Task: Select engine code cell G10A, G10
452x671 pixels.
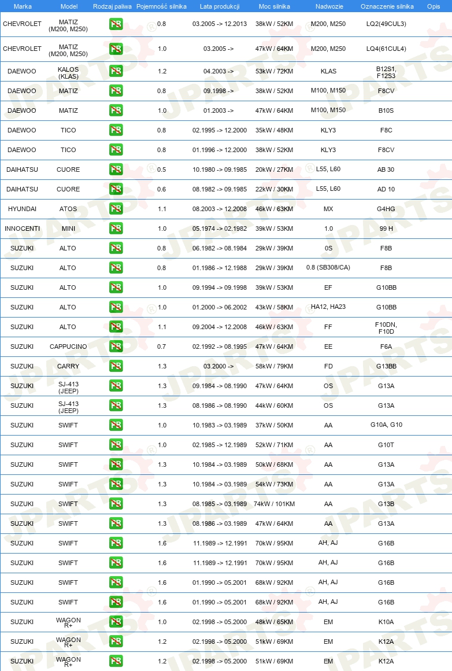Action: click(386, 425)
